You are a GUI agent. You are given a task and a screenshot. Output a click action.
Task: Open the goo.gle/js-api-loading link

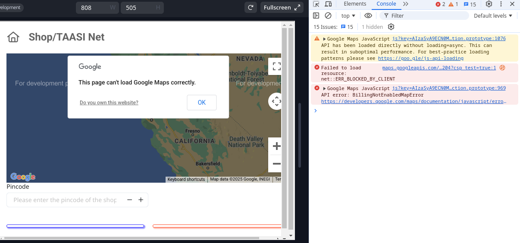(x=421, y=58)
